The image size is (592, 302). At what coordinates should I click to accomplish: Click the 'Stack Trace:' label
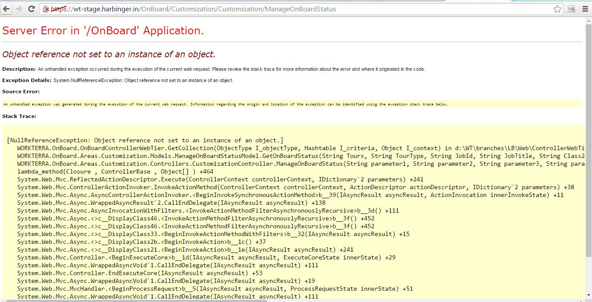(x=19, y=116)
